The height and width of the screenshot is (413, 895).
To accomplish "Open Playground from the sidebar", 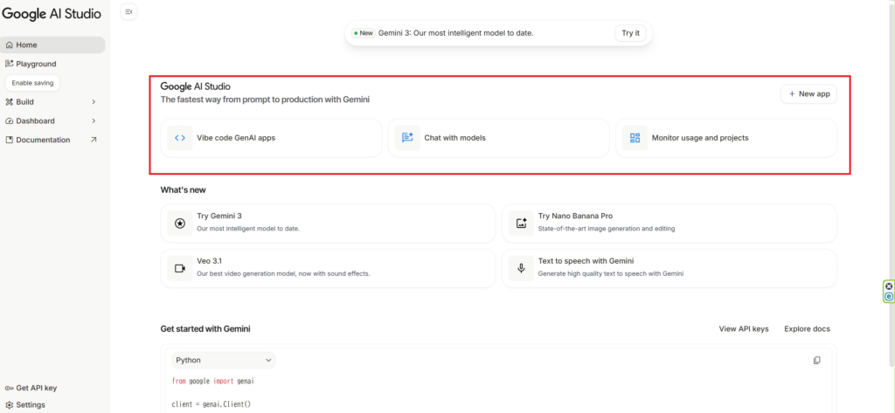I will pos(35,64).
